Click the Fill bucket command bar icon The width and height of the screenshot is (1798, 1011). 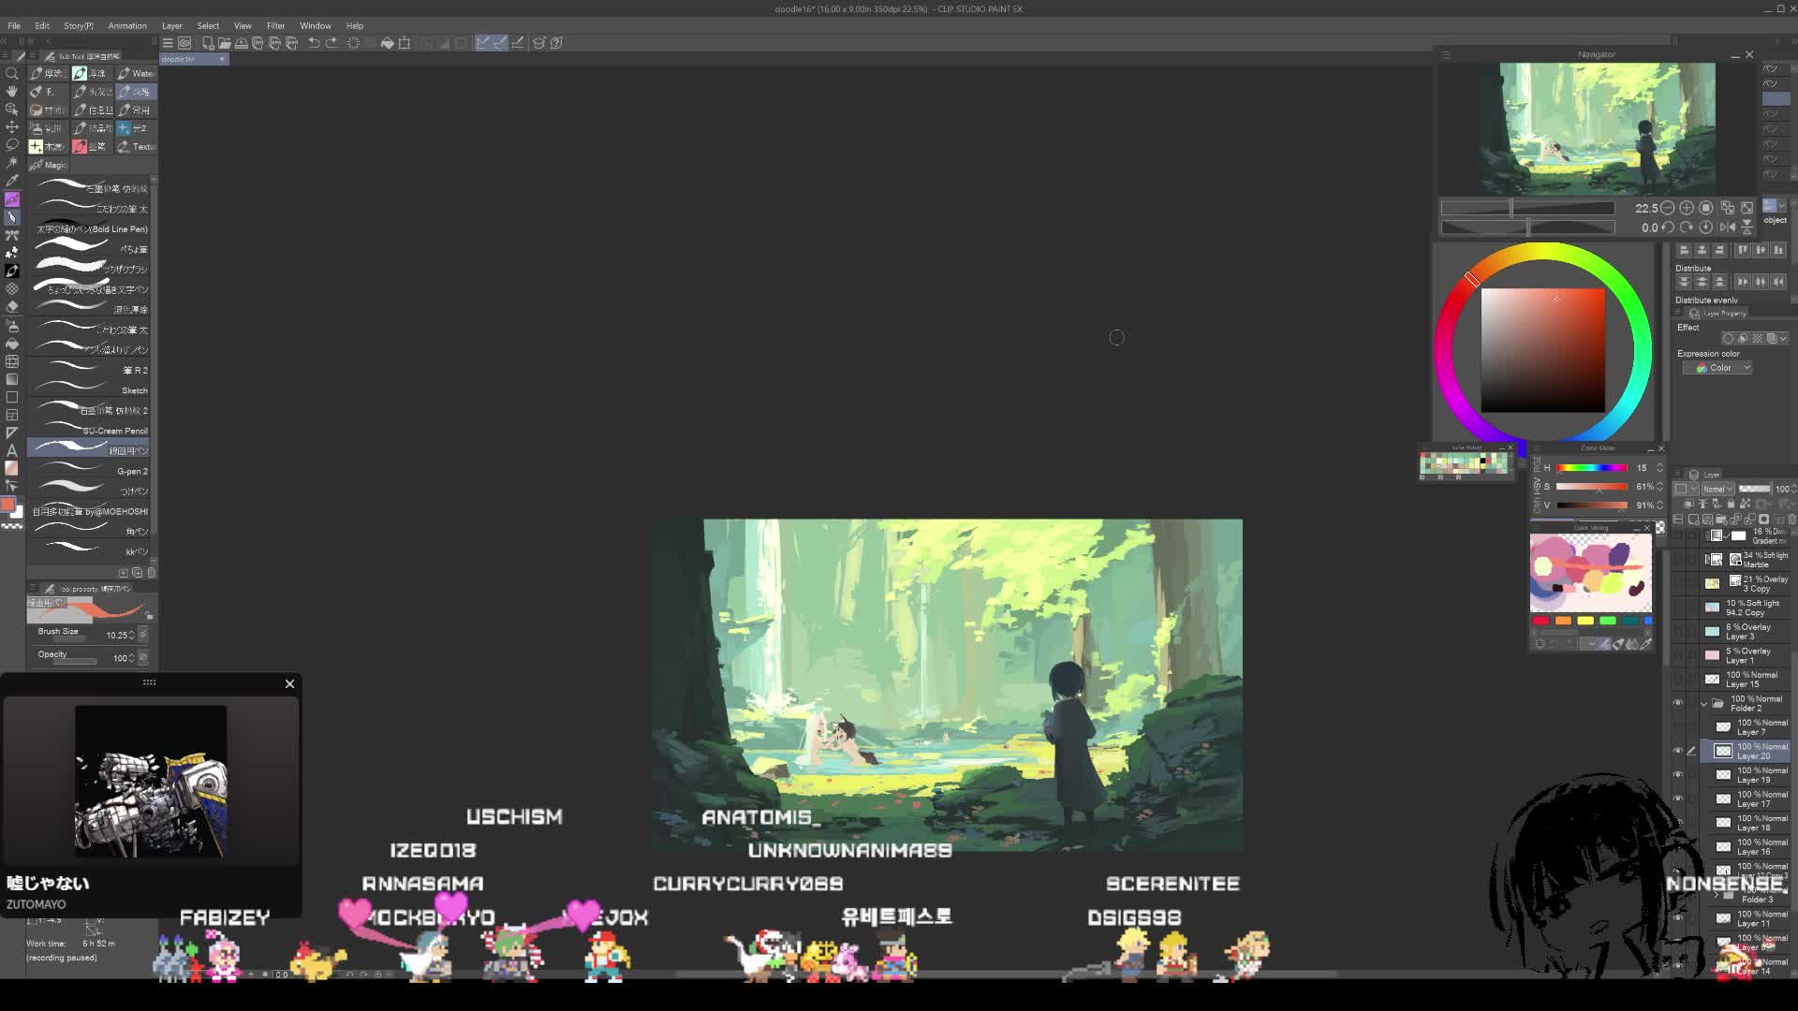pyautogui.click(x=387, y=43)
